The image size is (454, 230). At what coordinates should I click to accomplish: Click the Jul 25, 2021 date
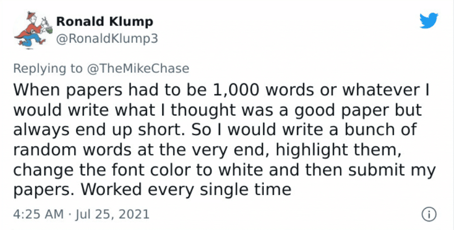(x=113, y=214)
